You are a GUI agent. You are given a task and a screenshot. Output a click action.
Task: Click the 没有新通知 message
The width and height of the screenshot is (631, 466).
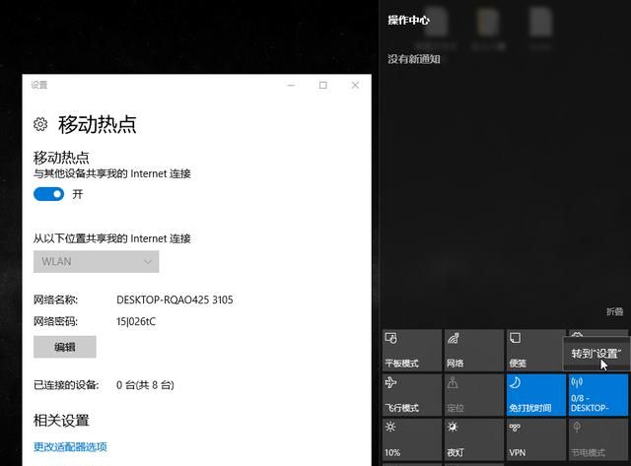coord(414,59)
